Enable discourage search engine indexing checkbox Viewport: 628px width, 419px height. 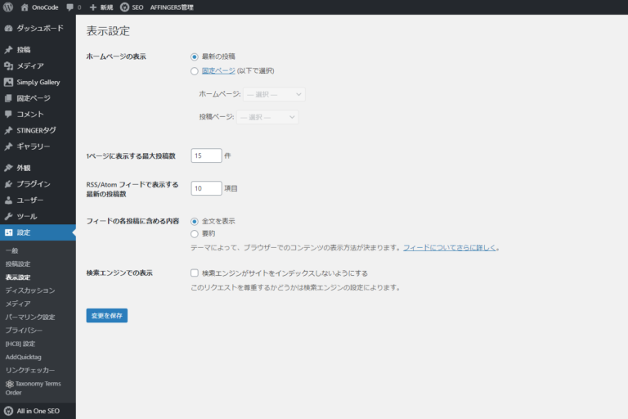tap(194, 273)
